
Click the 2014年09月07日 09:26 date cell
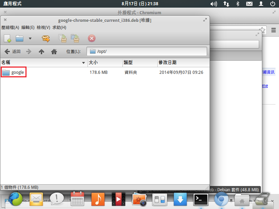(x=181, y=72)
